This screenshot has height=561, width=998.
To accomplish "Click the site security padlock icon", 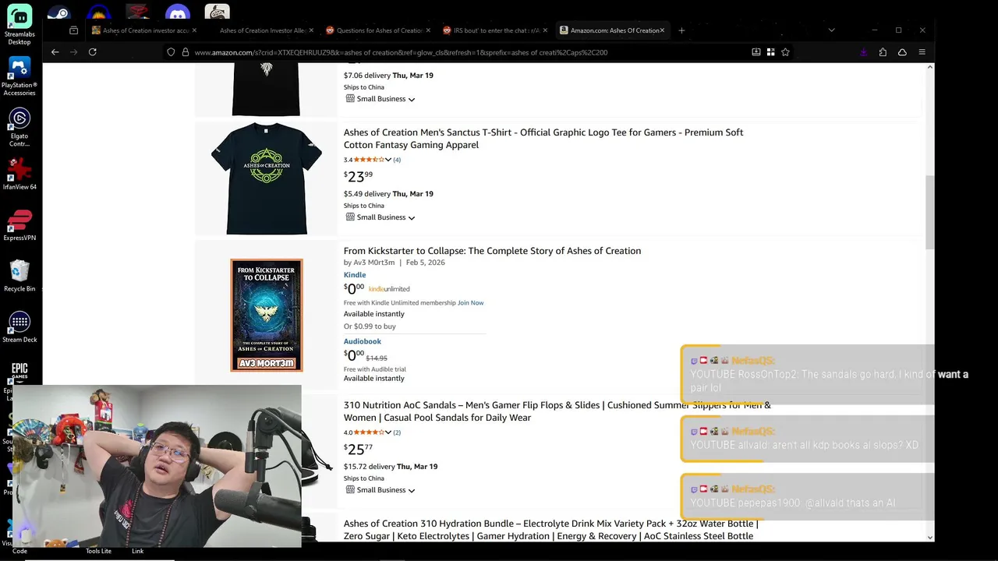I will 186,52.
